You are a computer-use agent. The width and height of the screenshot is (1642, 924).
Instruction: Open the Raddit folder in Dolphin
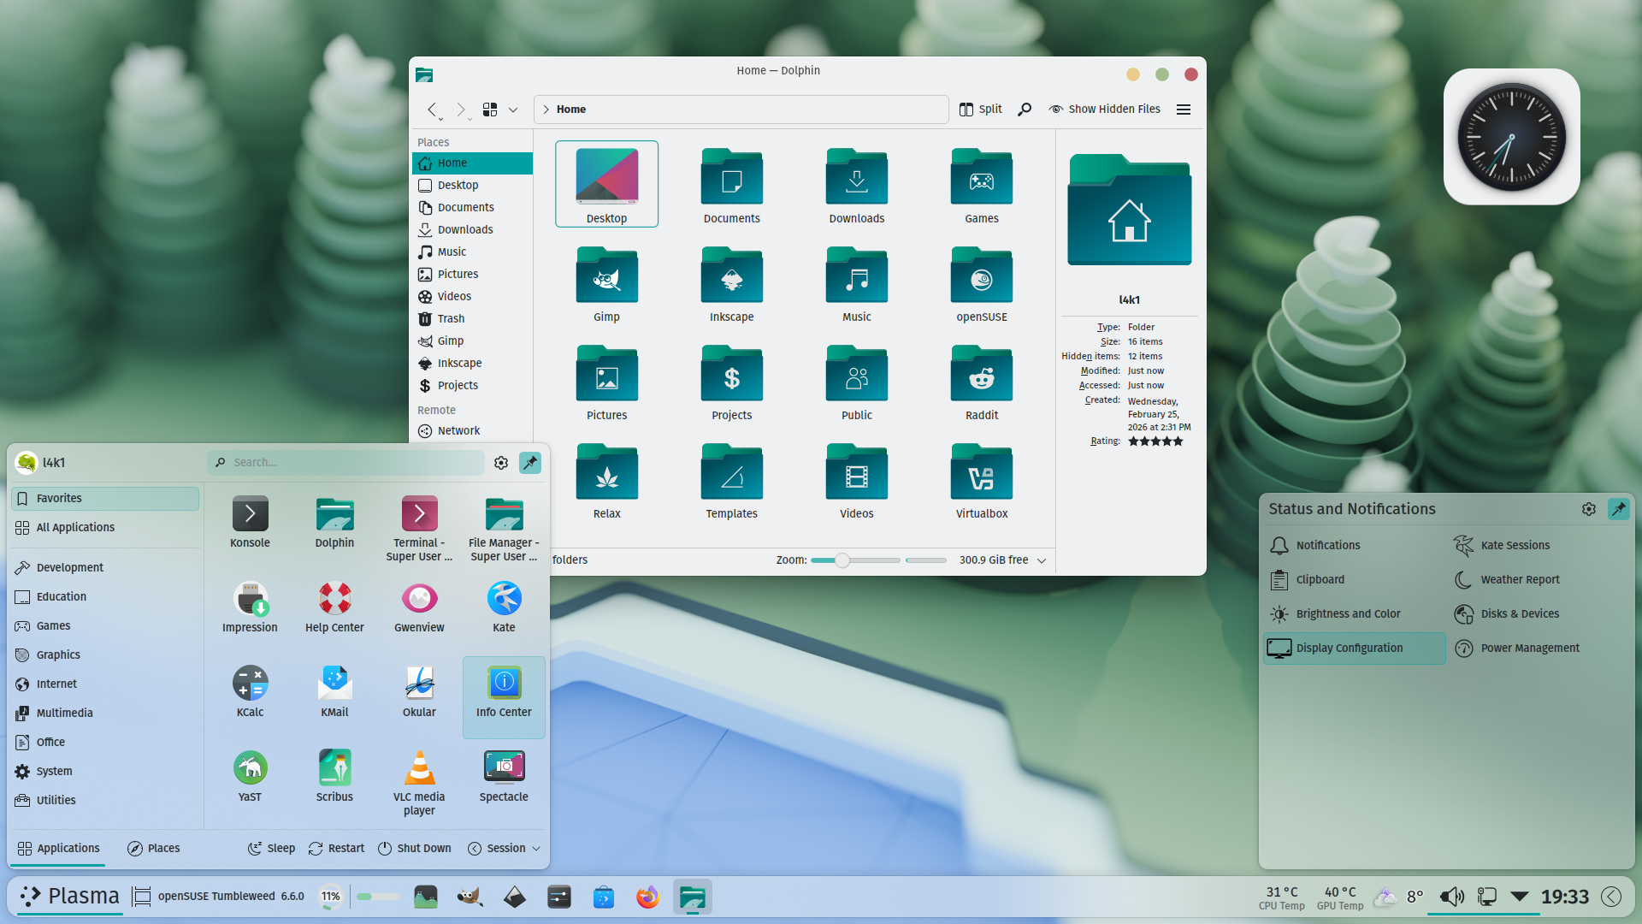[x=982, y=383]
